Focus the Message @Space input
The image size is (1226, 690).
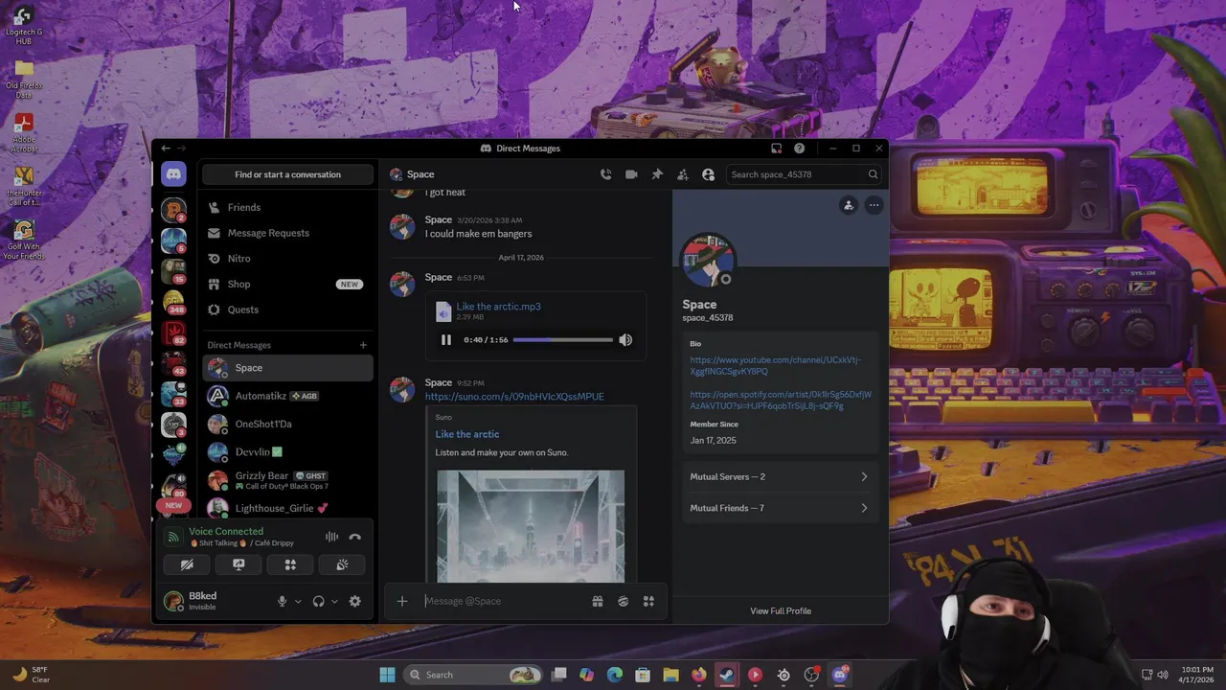504,601
